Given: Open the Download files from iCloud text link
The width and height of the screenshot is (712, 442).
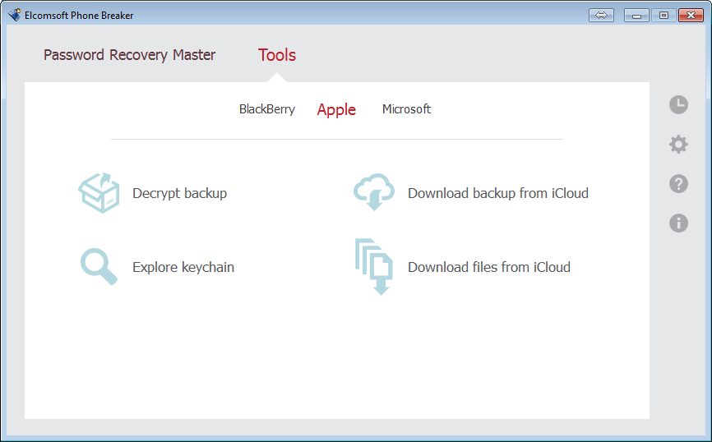Looking at the screenshot, I should [x=489, y=267].
